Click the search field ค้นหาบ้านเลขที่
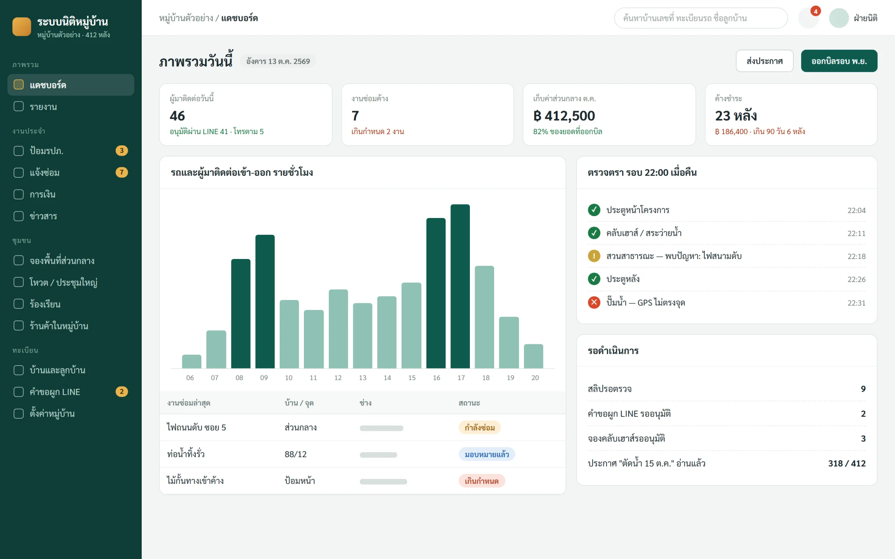Viewport: 895px width, 559px height. [701, 18]
